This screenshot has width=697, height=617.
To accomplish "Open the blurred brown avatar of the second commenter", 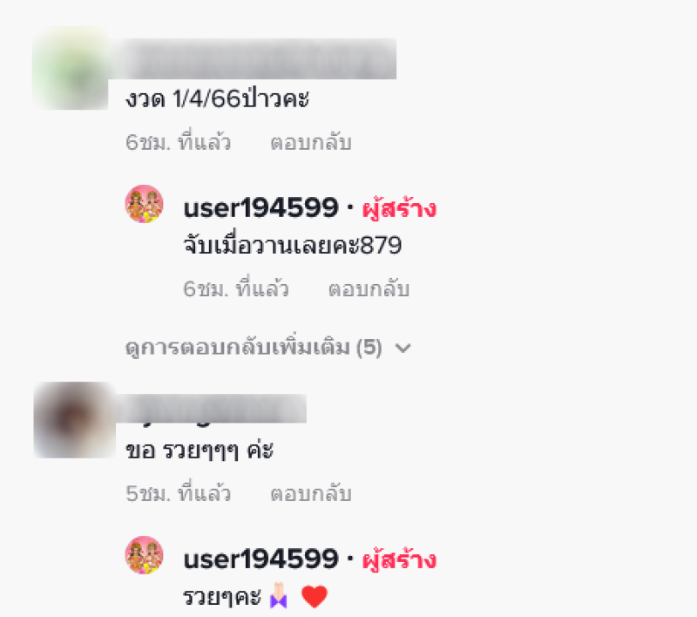I will (x=75, y=420).
